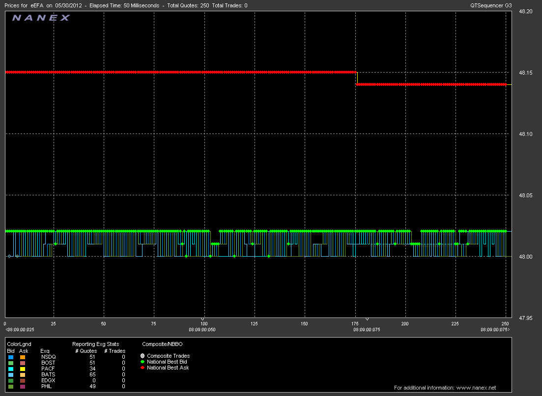The width and height of the screenshot is (542, 396).
Task: Click the BATS quote count 65
Action: click(92, 374)
